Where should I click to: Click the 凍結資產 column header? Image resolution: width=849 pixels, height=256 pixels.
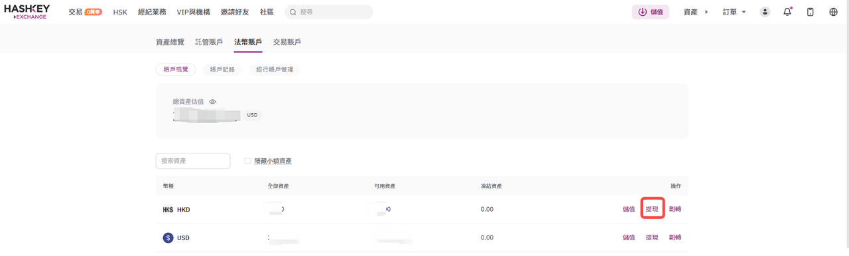[491, 186]
